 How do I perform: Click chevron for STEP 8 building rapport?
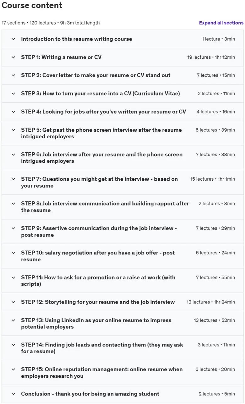pyautogui.click(x=13, y=204)
